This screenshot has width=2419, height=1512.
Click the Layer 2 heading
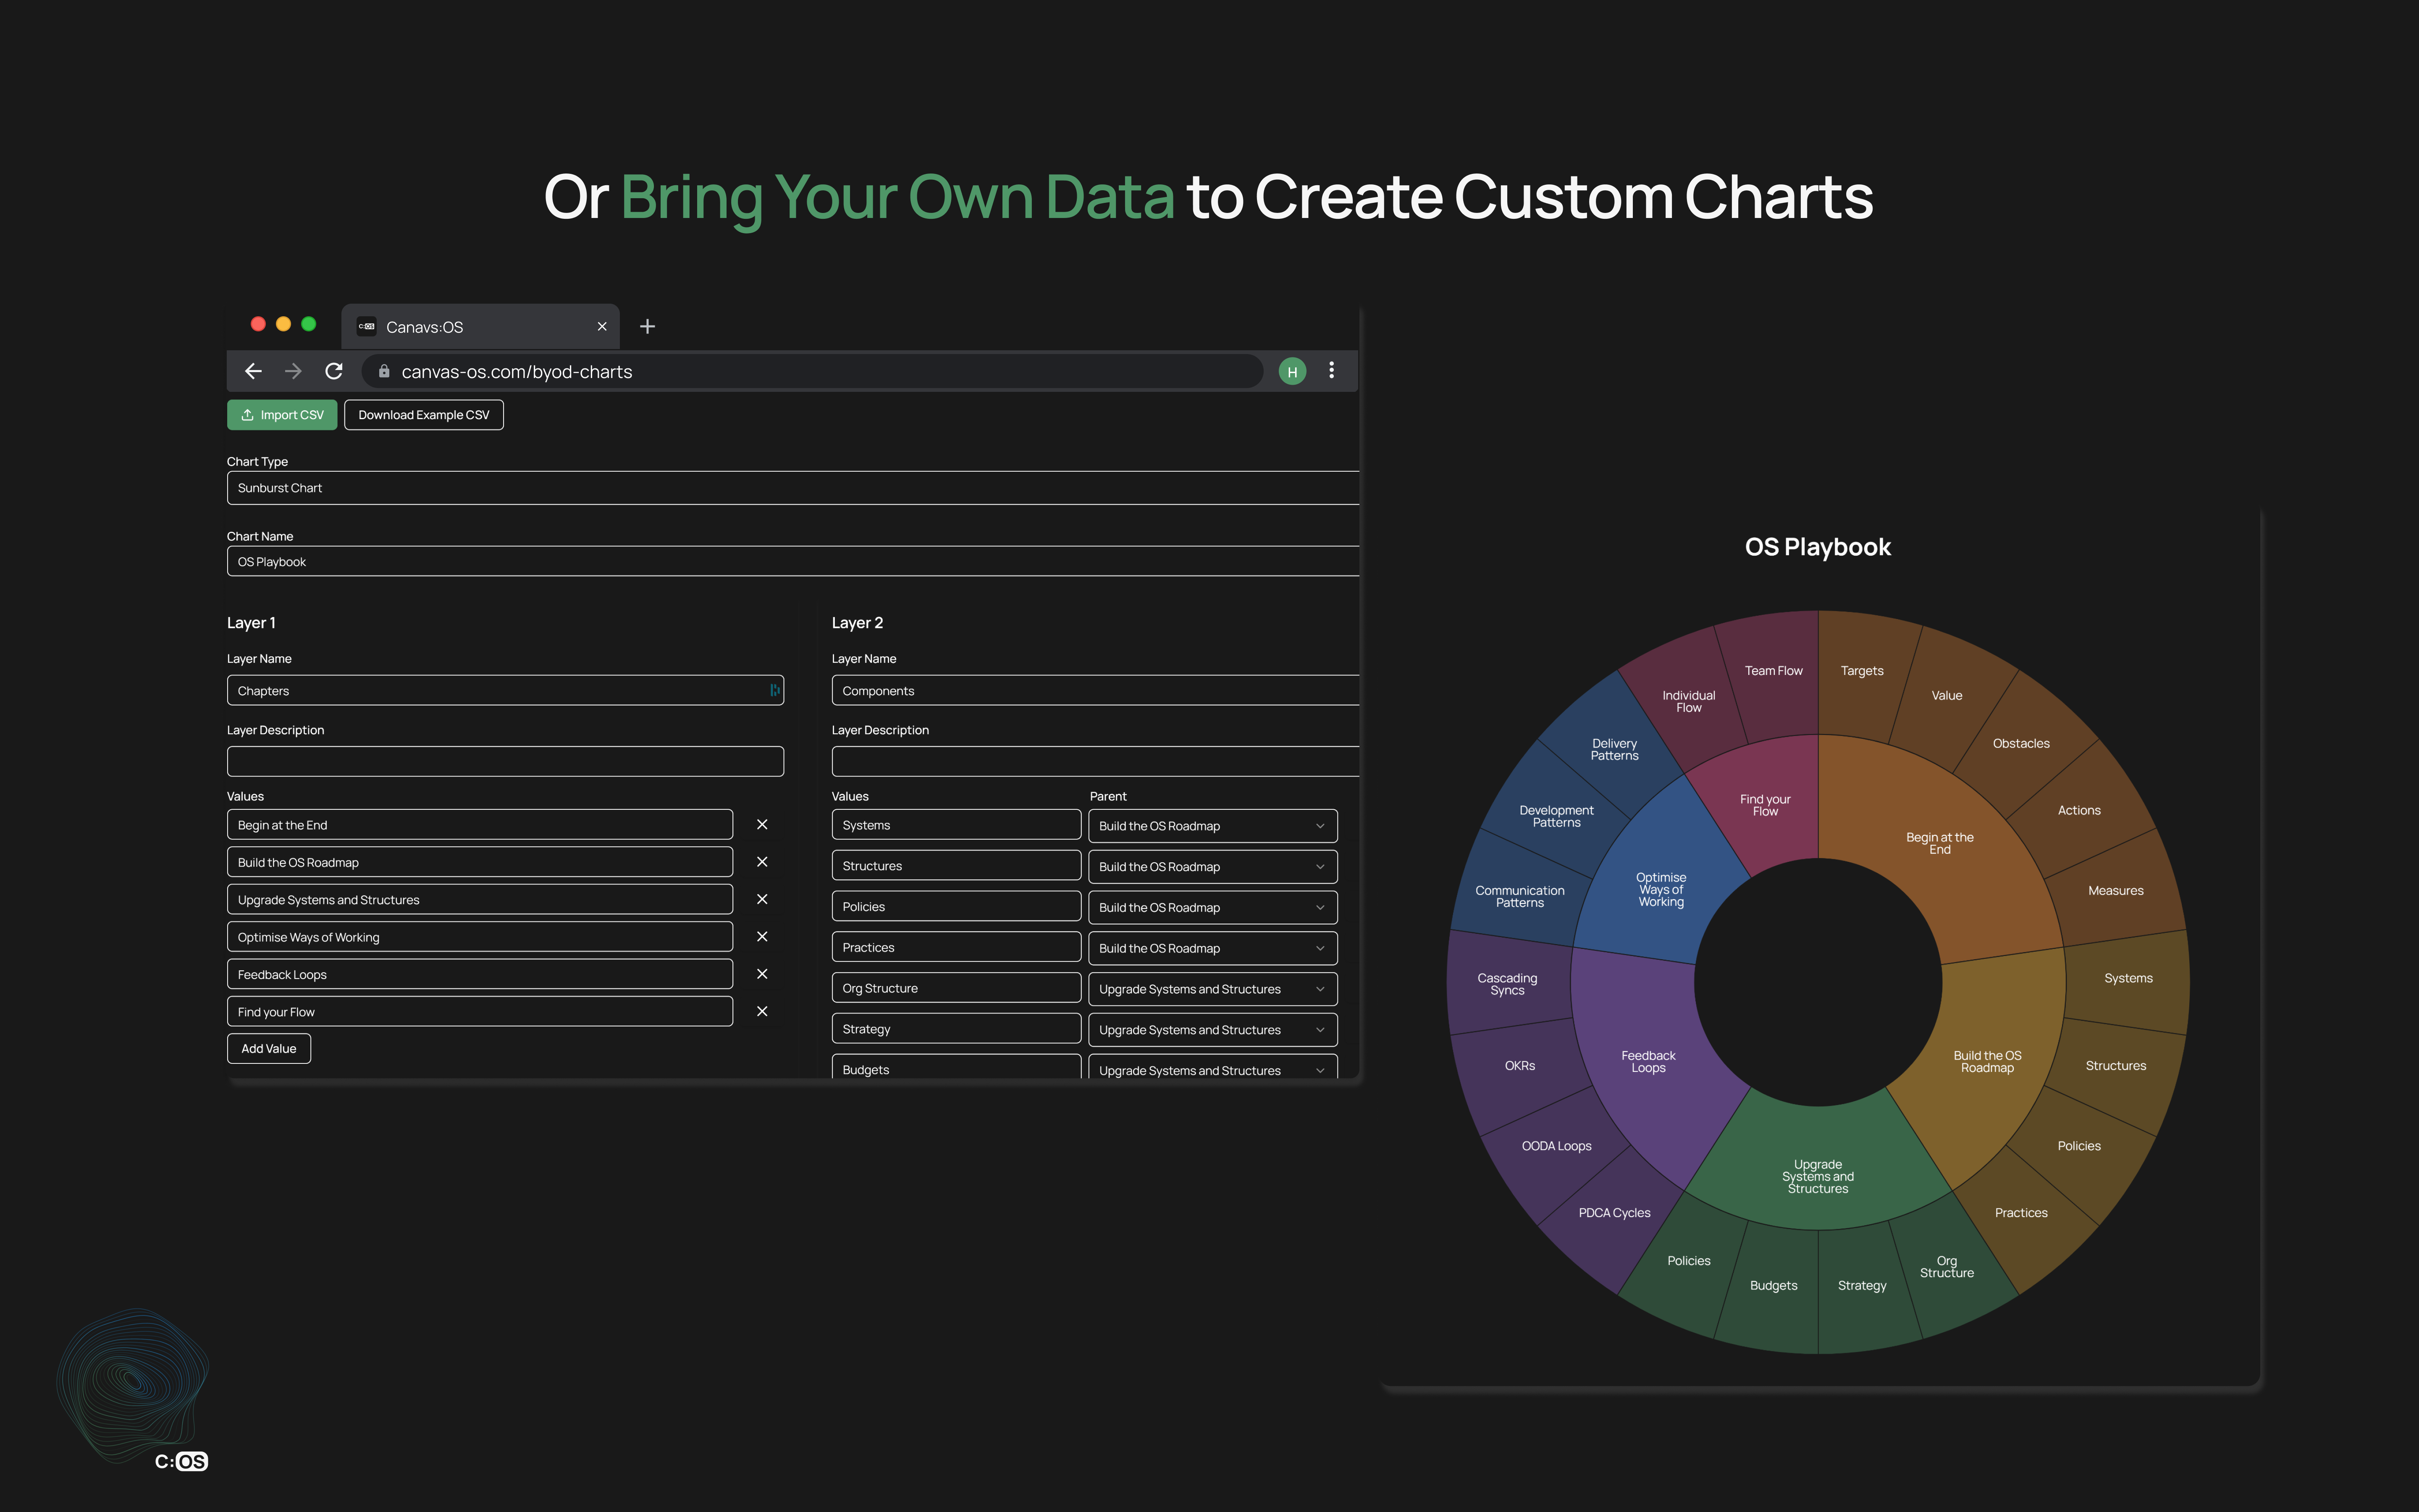(857, 622)
